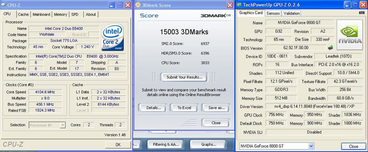Click OK in CPU-Z
This screenshot has width=368, height=152.
[118, 145]
